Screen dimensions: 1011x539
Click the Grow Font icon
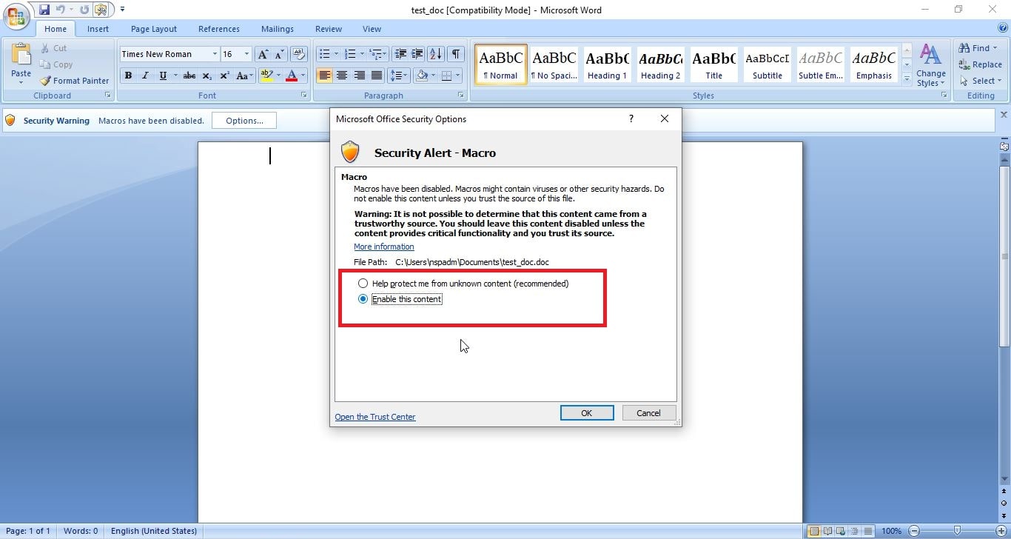[263, 54]
